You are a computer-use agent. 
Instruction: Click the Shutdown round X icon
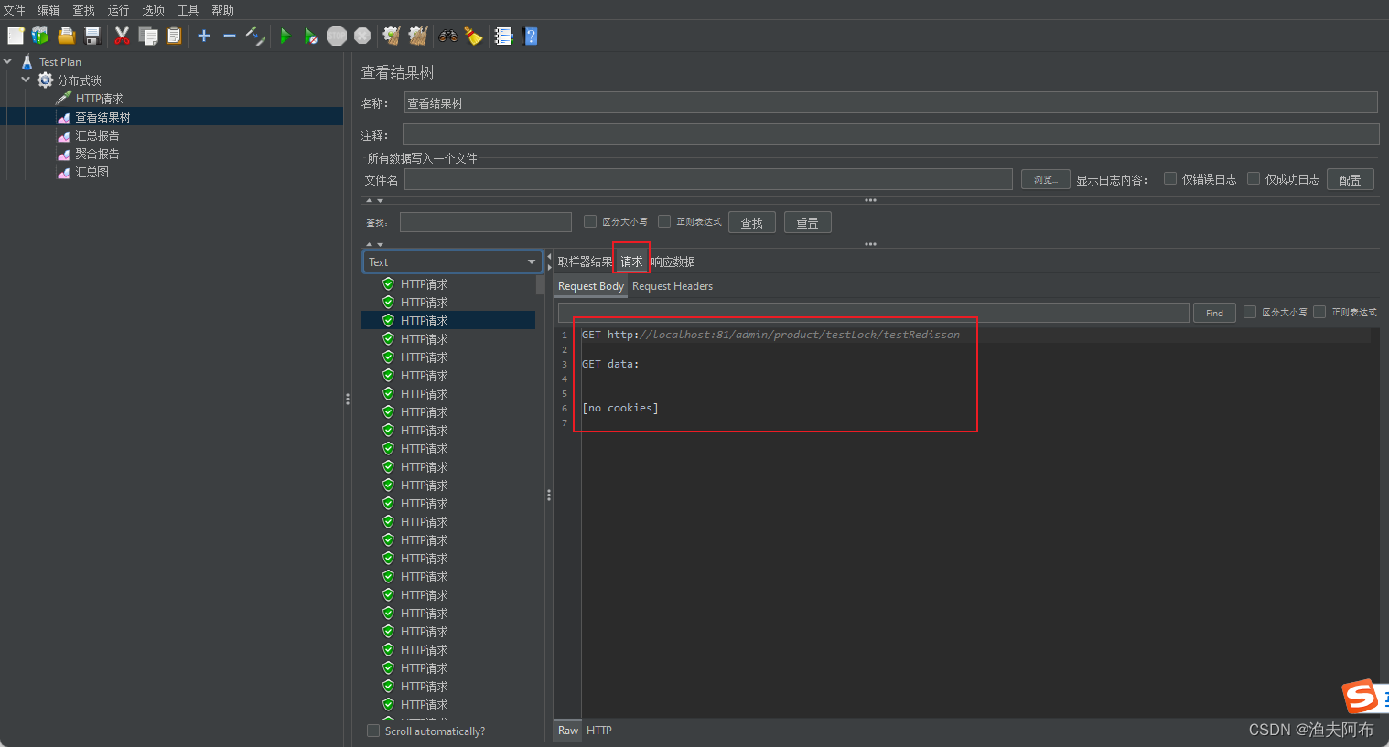(362, 36)
